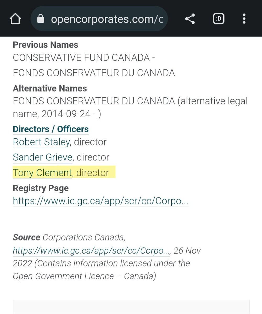This screenshot has width=262, height=314.
Task: Click the CONSERVATIVE FUND CANADA previous name text
Action: pos(84,58)
